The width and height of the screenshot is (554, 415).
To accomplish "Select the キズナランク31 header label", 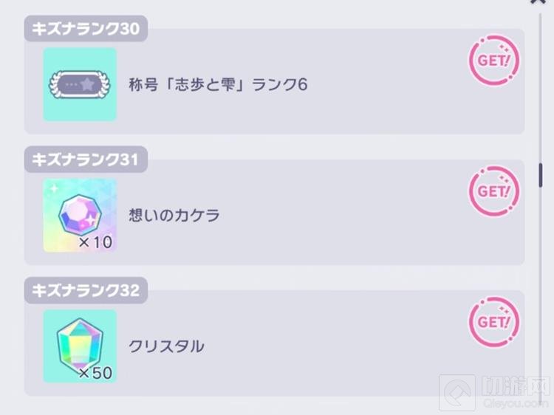I will coord(86,159).
